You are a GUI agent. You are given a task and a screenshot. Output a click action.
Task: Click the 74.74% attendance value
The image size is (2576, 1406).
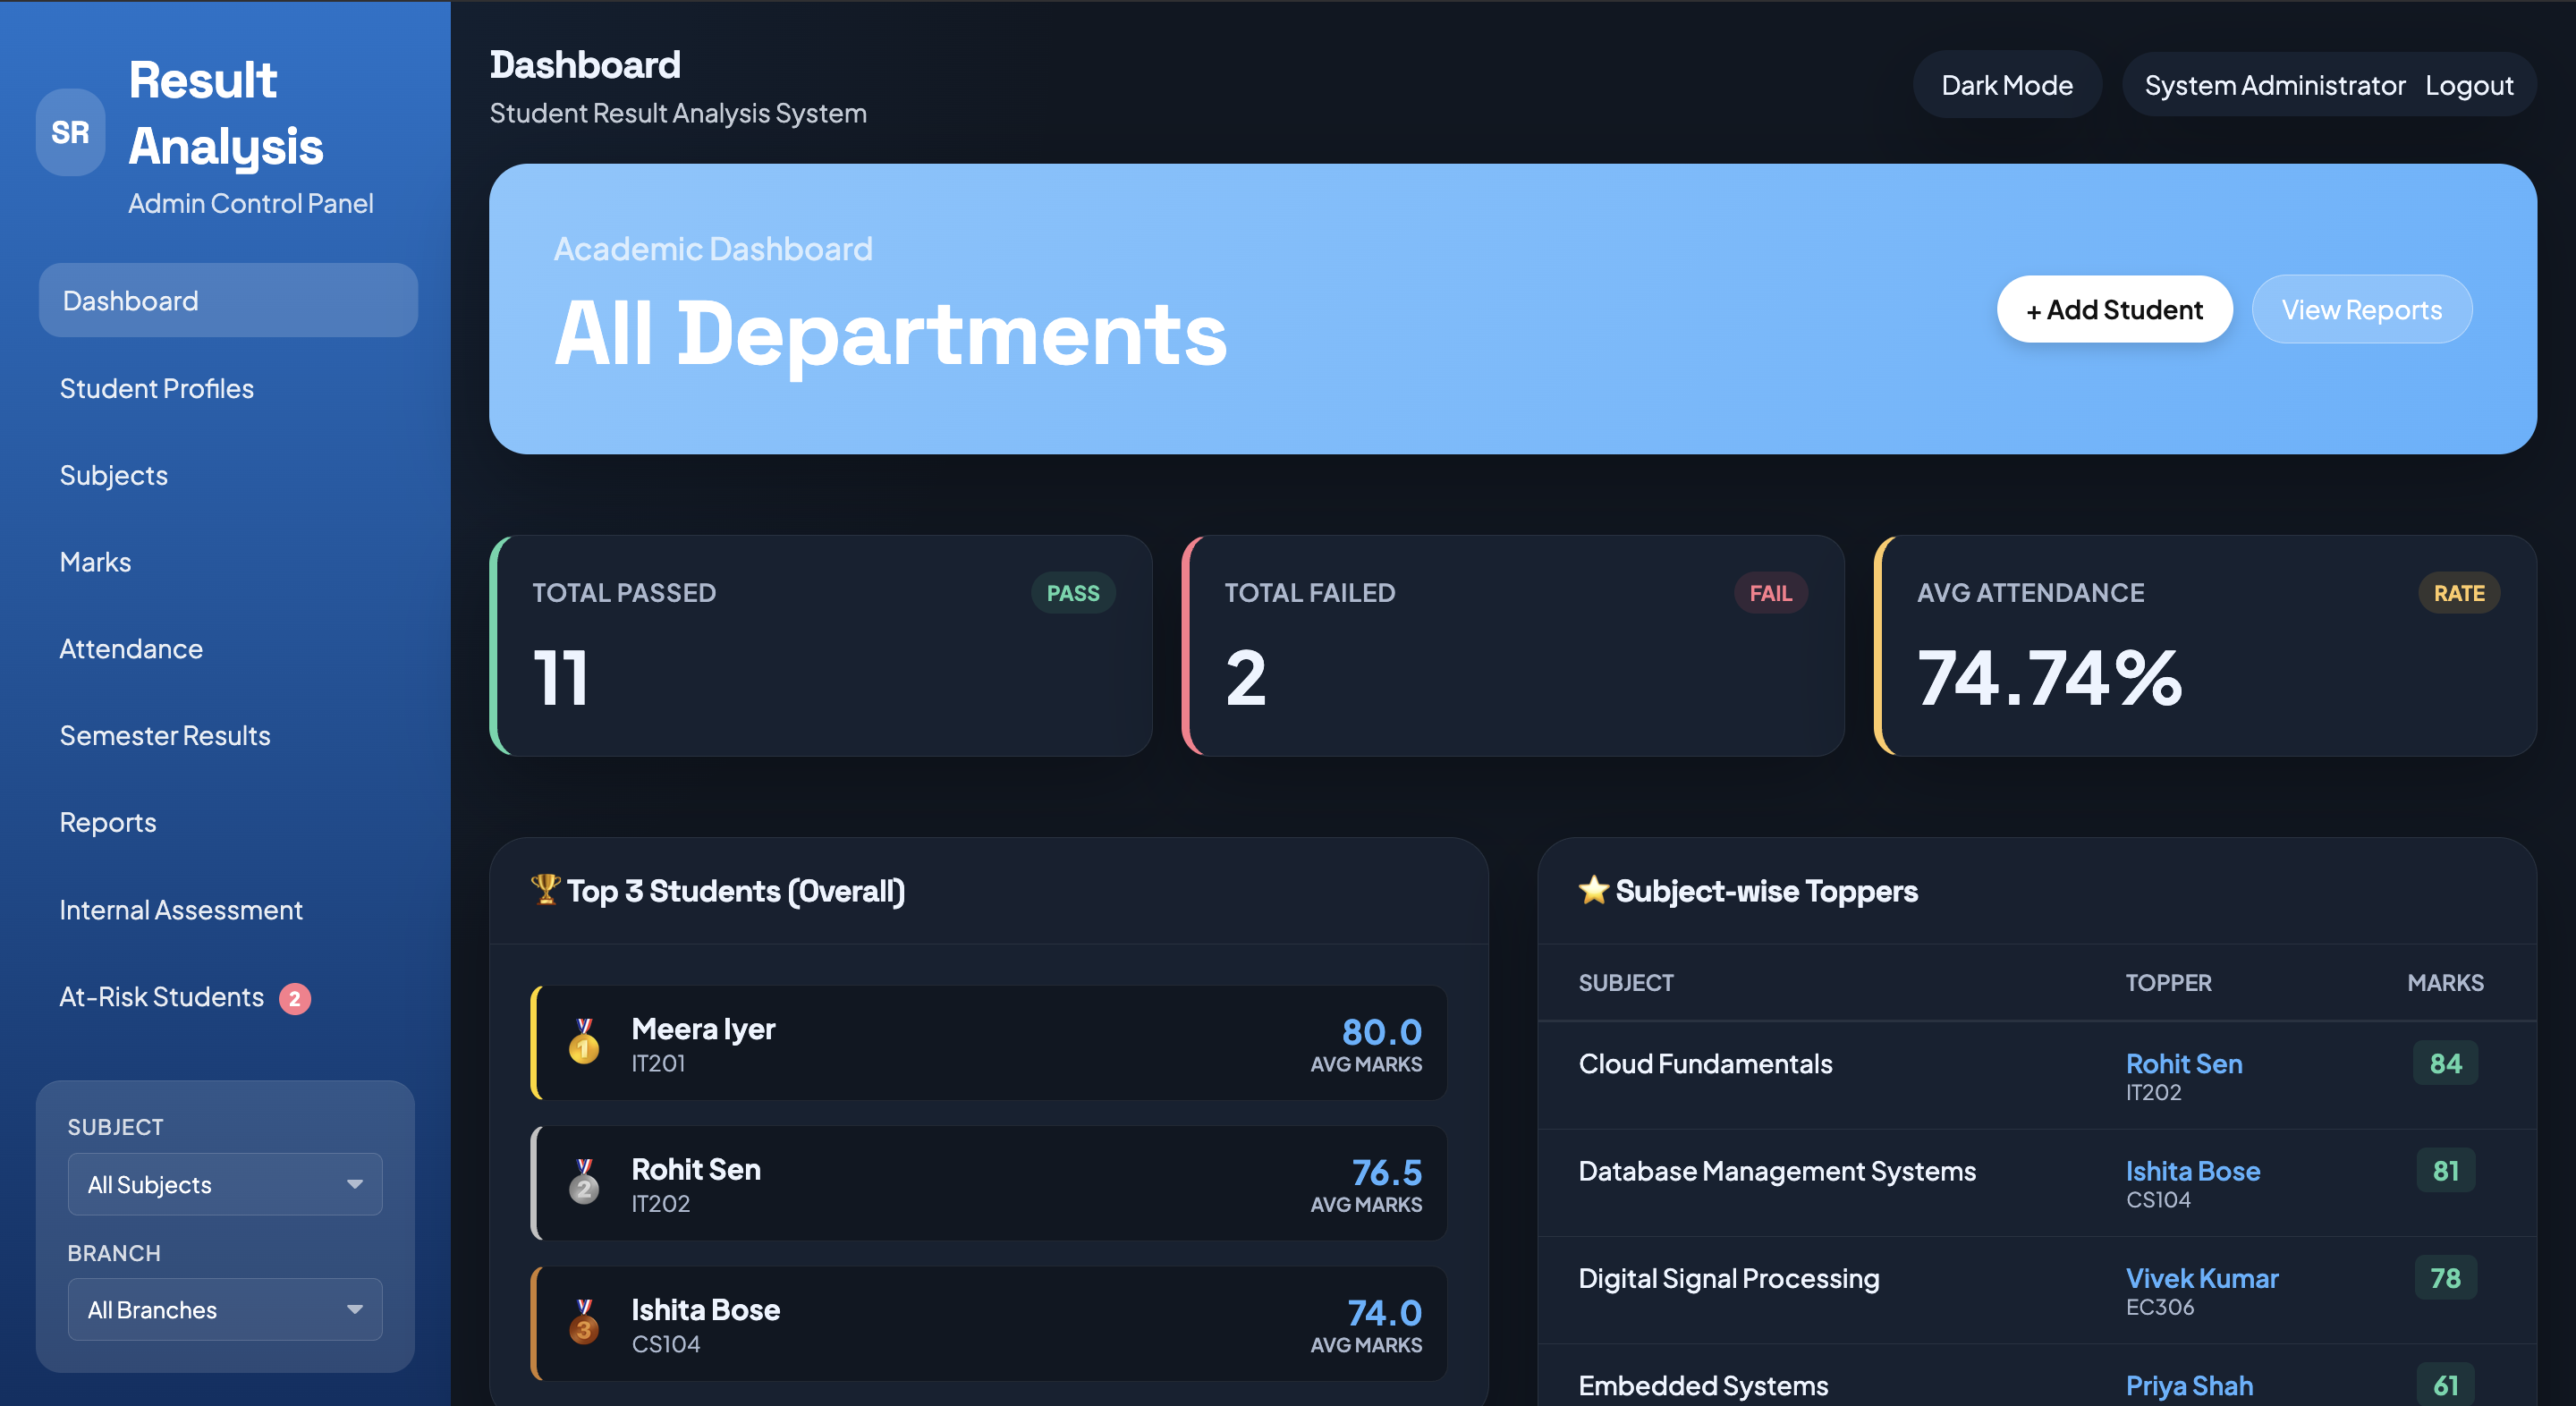(x=2049, y=678)
